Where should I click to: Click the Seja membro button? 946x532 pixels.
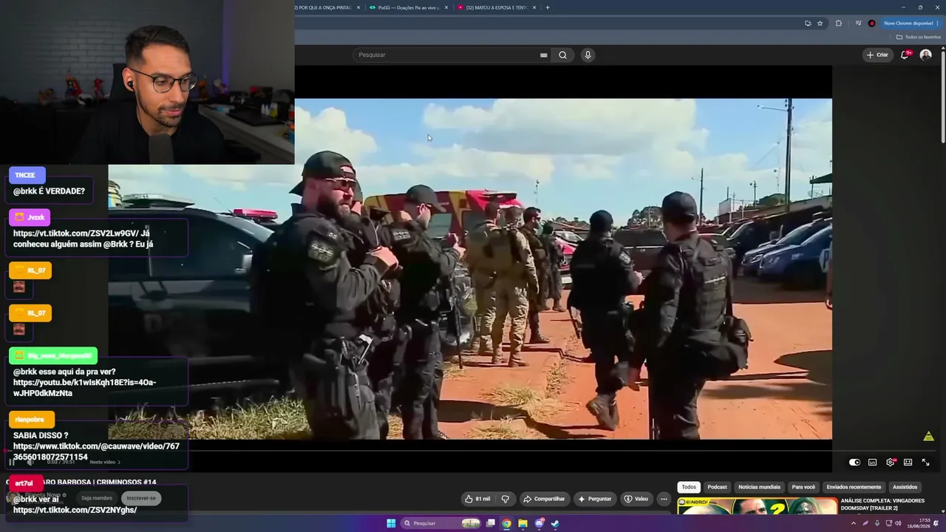pos(97,498)
